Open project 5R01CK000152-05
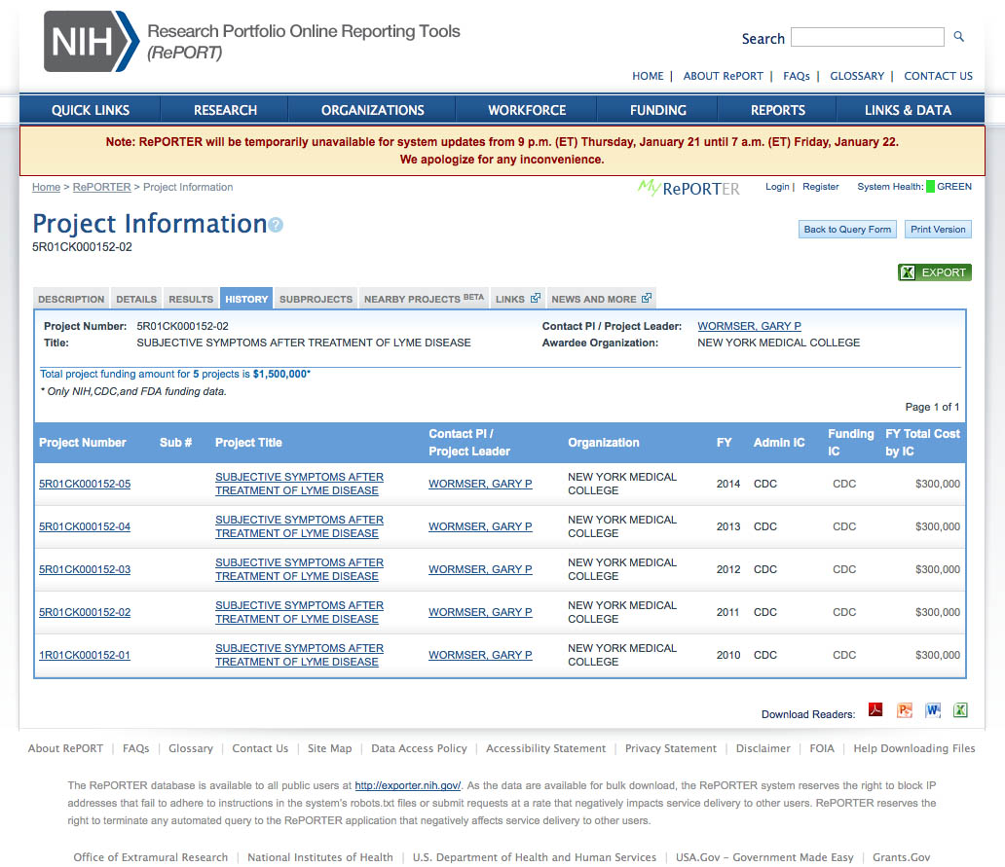Image resolution: width=1005 pixels, height=867 pixels. click(85, 484)
